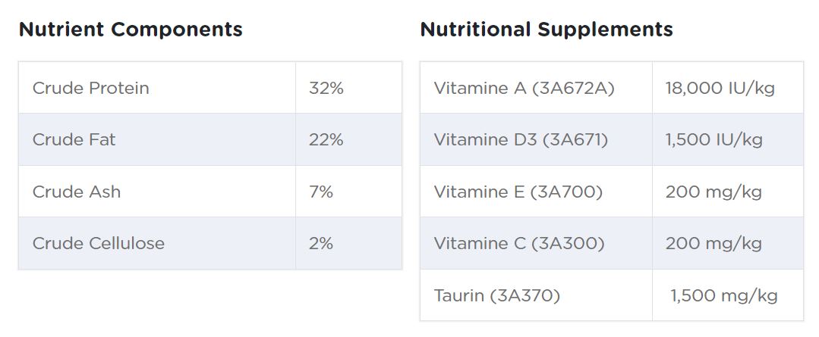Click the 1,500 IU/kg value
Viewport: 819px width, 337px height.
point(713,139)
